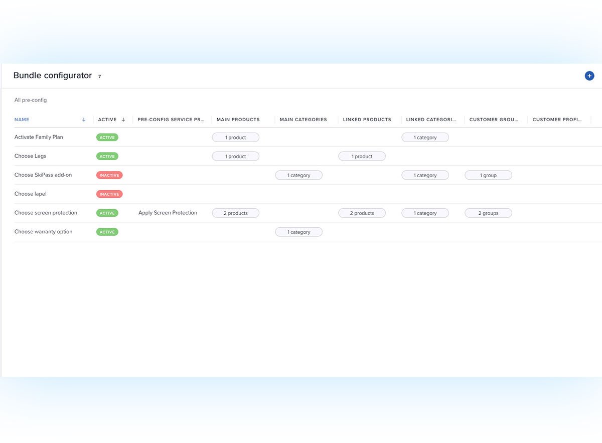
Task: Click the NAME column header
Action: [22, 120]
